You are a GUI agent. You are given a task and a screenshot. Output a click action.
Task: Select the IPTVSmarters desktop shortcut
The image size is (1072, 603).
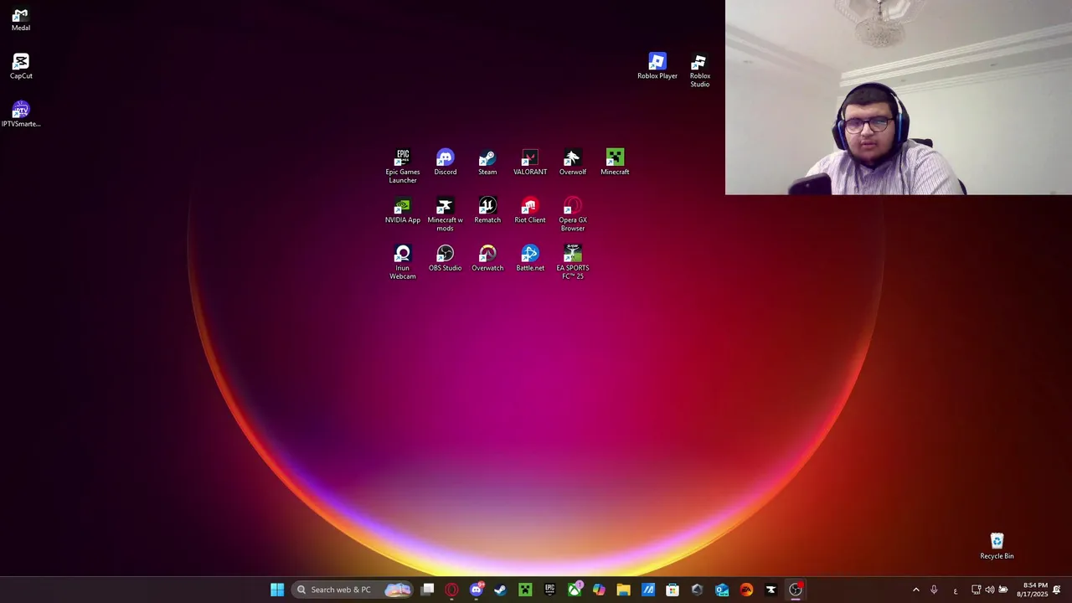[21, 115]
